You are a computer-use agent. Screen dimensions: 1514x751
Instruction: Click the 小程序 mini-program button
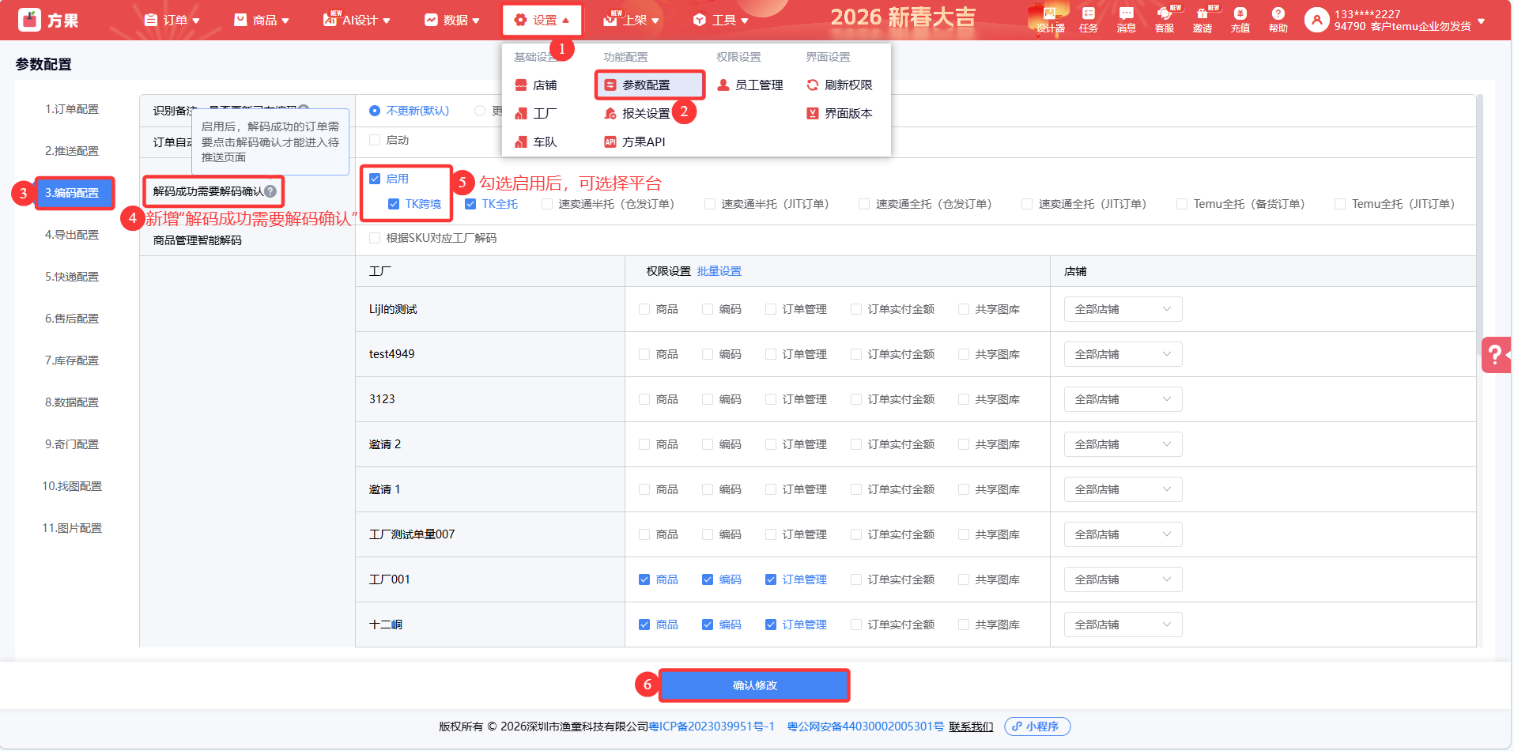tap(1037, 726)
